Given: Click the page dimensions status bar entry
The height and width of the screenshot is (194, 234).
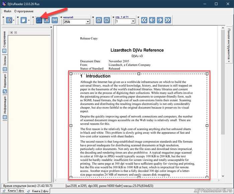Looking at the screenshot, I should point(109,186).
